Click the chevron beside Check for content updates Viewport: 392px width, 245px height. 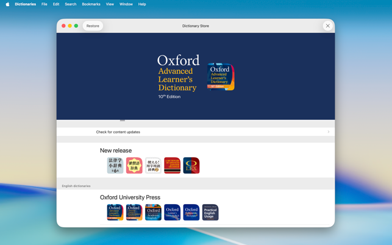coord(329,132)
